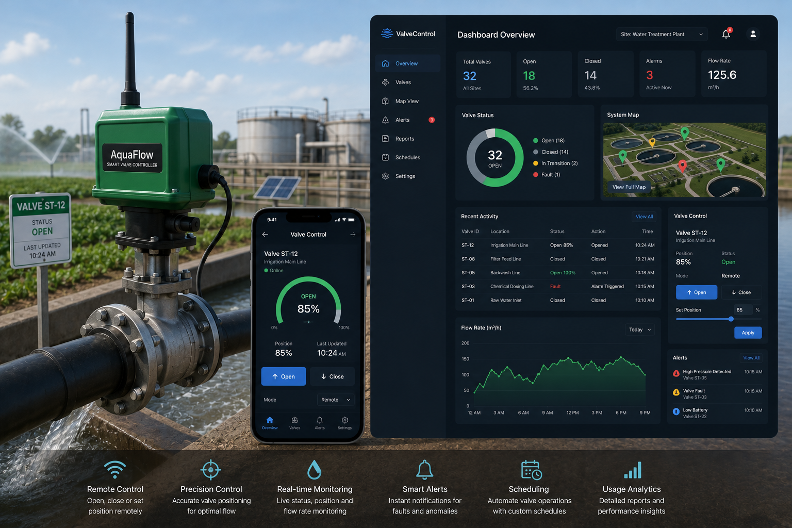Click the Valve Fault warning icon
The width and height of the screenshot is (792, 528).
[676, 392]
